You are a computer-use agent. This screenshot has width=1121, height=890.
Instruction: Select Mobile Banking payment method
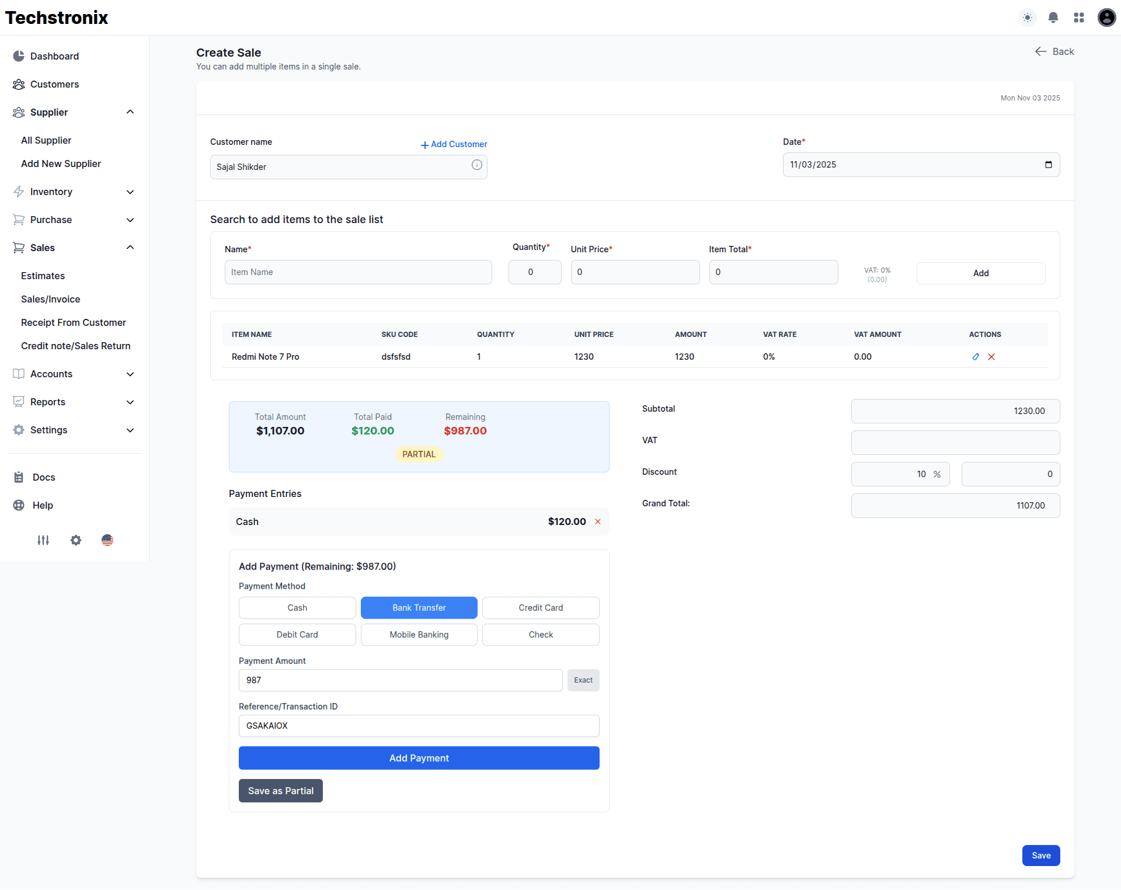click(419, 634)
